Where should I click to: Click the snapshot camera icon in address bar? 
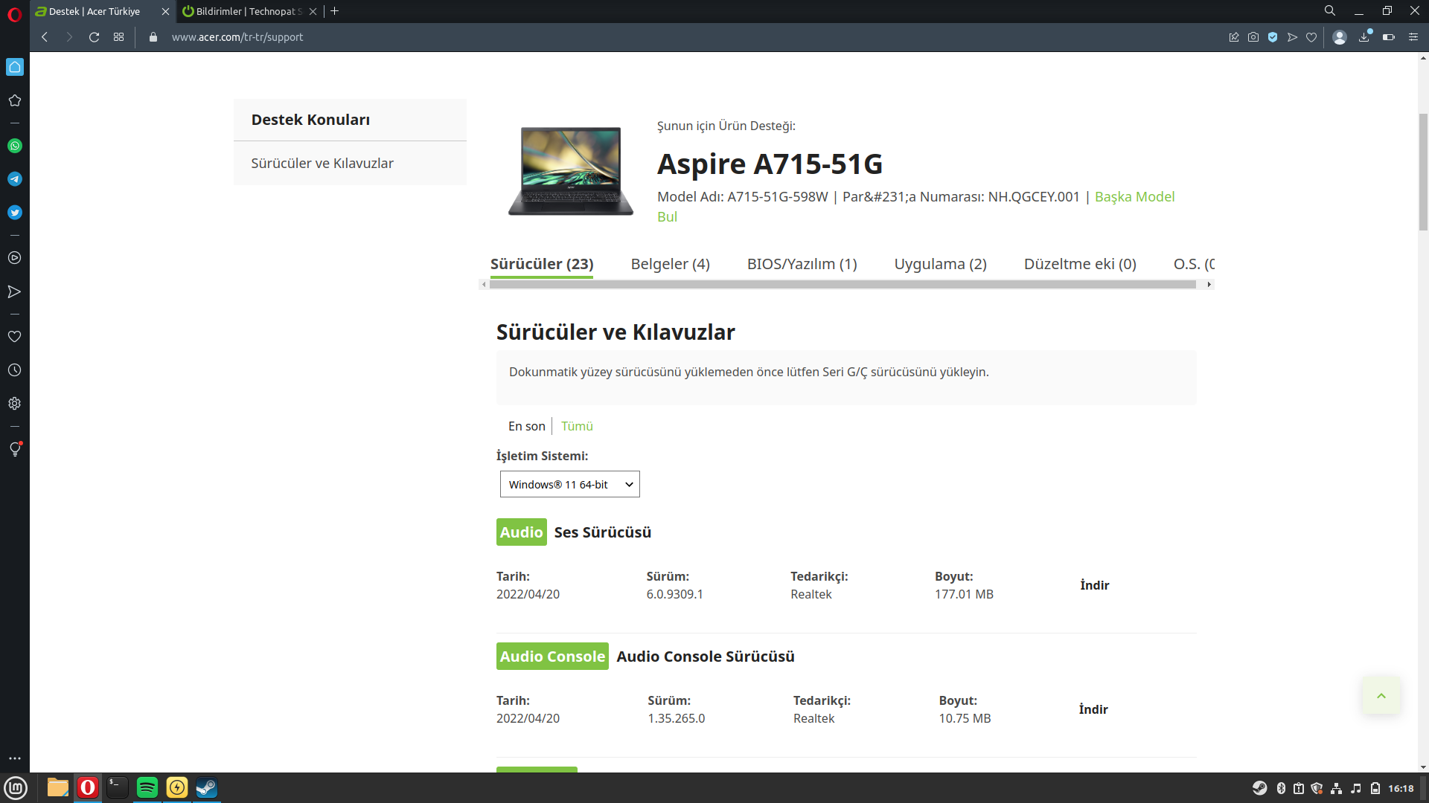pos(1253,37)
